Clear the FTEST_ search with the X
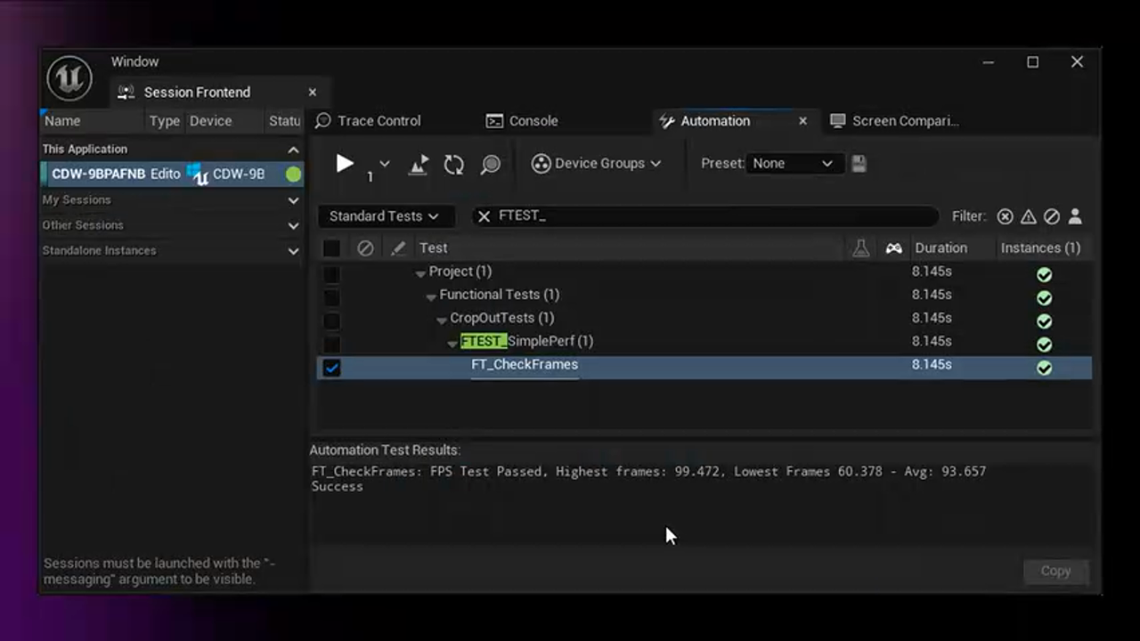 484,215
